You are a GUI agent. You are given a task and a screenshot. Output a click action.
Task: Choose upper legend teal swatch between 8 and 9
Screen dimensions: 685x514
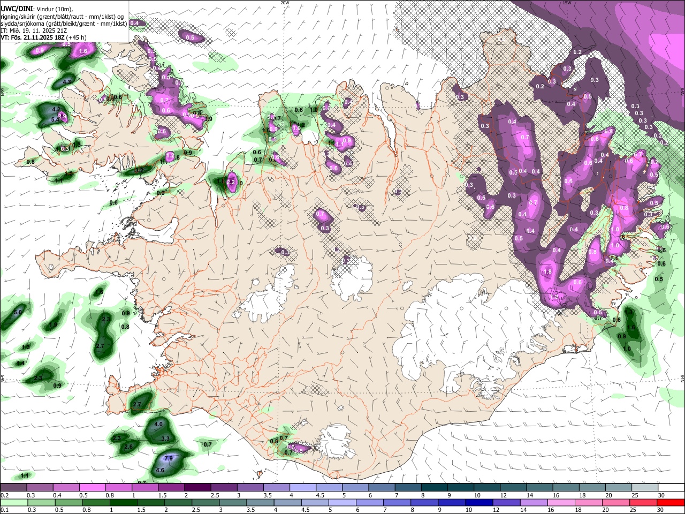(435, 488)
